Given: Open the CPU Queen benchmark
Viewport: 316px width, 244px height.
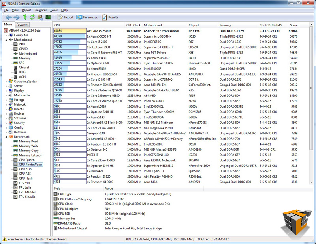Looking at the screenshot, I should click(26, 160).
